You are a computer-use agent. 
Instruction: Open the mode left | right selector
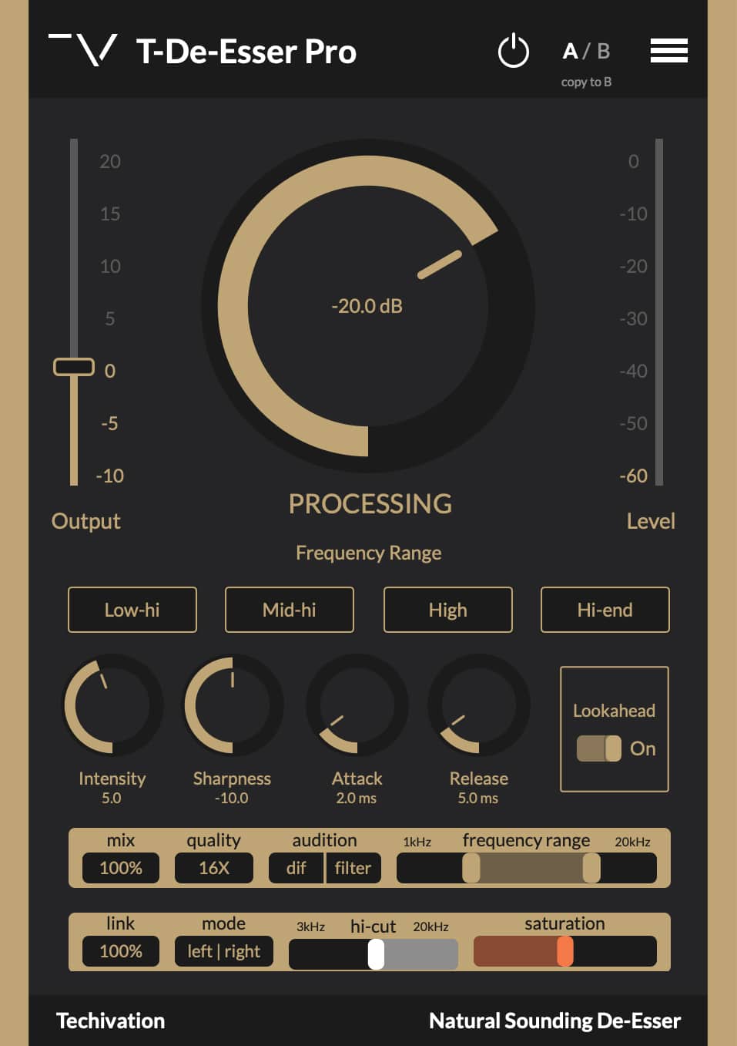pos(224,951)
